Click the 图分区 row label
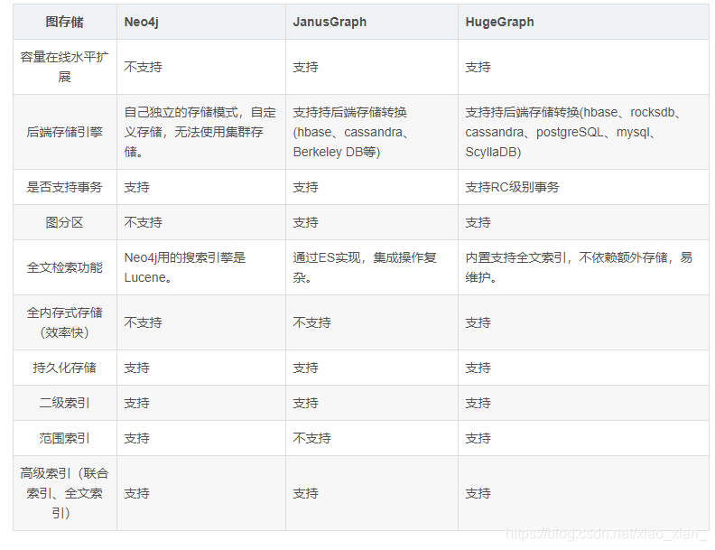Screen dimensions: 715x550 pos(64,222)
